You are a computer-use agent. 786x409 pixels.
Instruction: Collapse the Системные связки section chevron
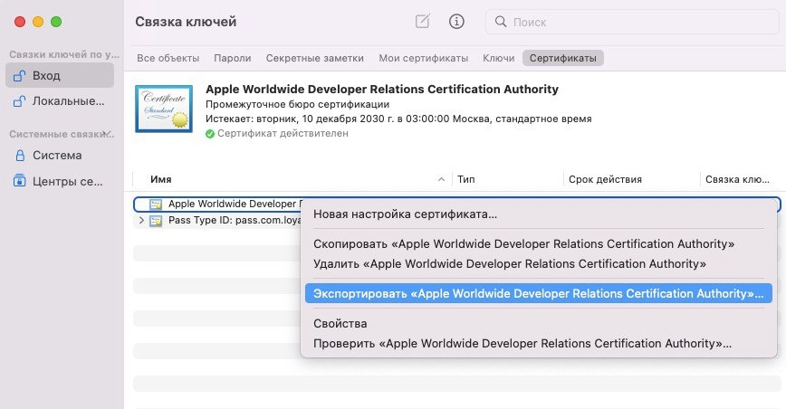coord(106,133)
